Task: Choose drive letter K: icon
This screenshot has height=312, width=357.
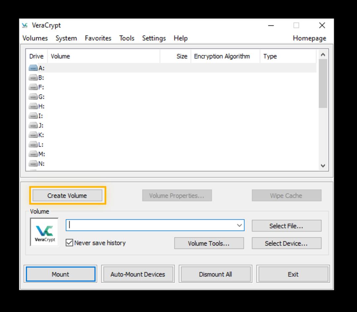Action: 33,135
